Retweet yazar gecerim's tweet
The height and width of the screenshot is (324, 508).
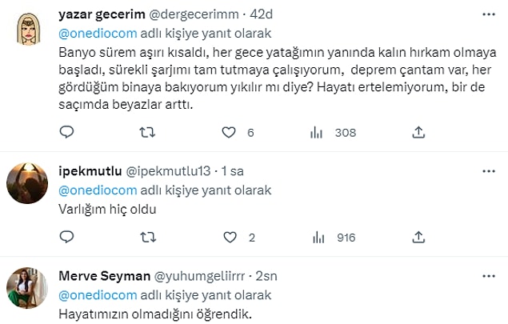click(147, 133)
